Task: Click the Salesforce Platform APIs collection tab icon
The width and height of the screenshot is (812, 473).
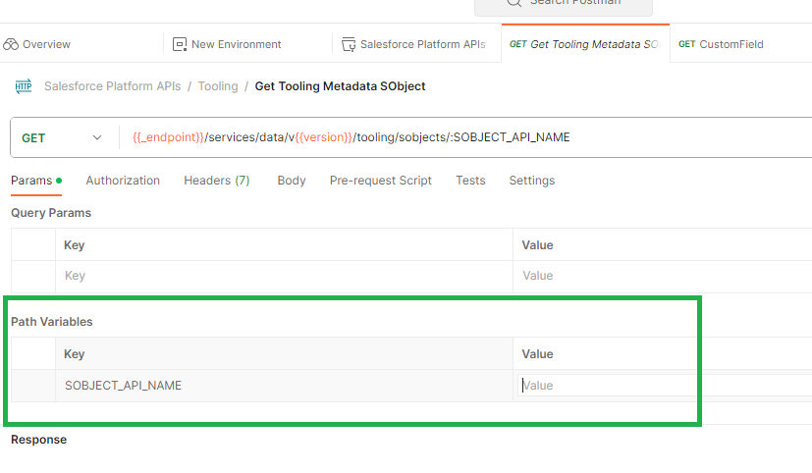Action: click(x=349, y=44)
